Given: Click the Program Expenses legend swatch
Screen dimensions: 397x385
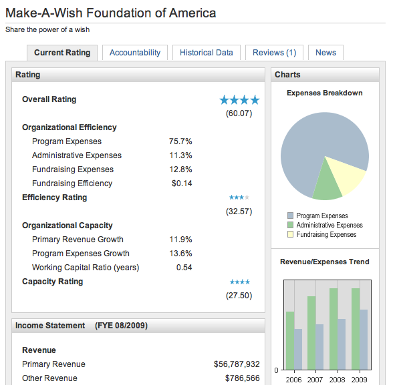Looking at the screenshot, I should pos(291,216).
